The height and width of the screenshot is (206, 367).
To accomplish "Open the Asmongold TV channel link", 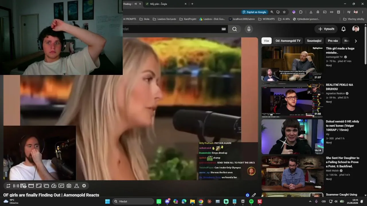I will (334, 57).
